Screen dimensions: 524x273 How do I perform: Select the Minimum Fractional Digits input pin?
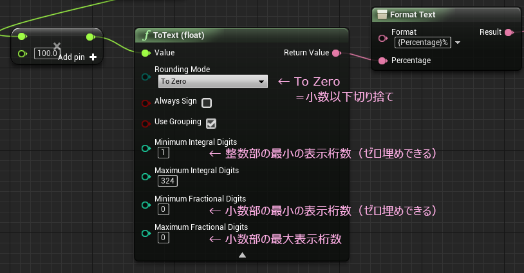(x=145, y=205)
